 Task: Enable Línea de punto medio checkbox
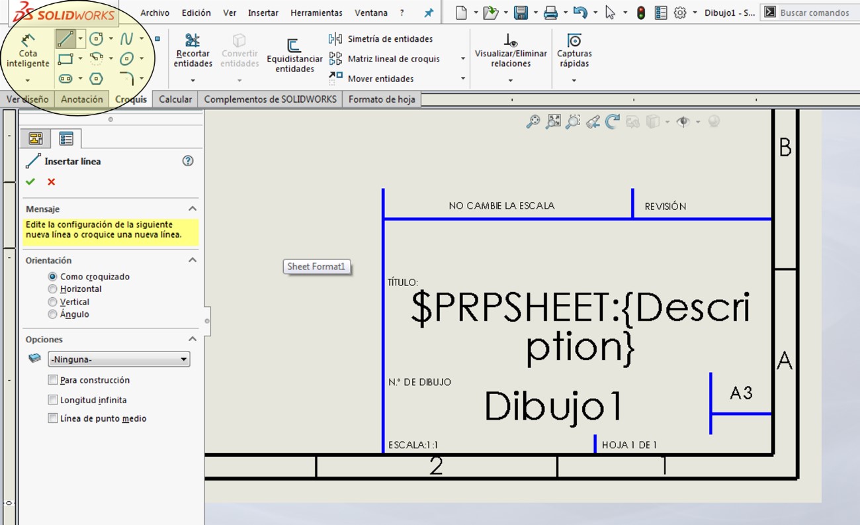[53, 418]
